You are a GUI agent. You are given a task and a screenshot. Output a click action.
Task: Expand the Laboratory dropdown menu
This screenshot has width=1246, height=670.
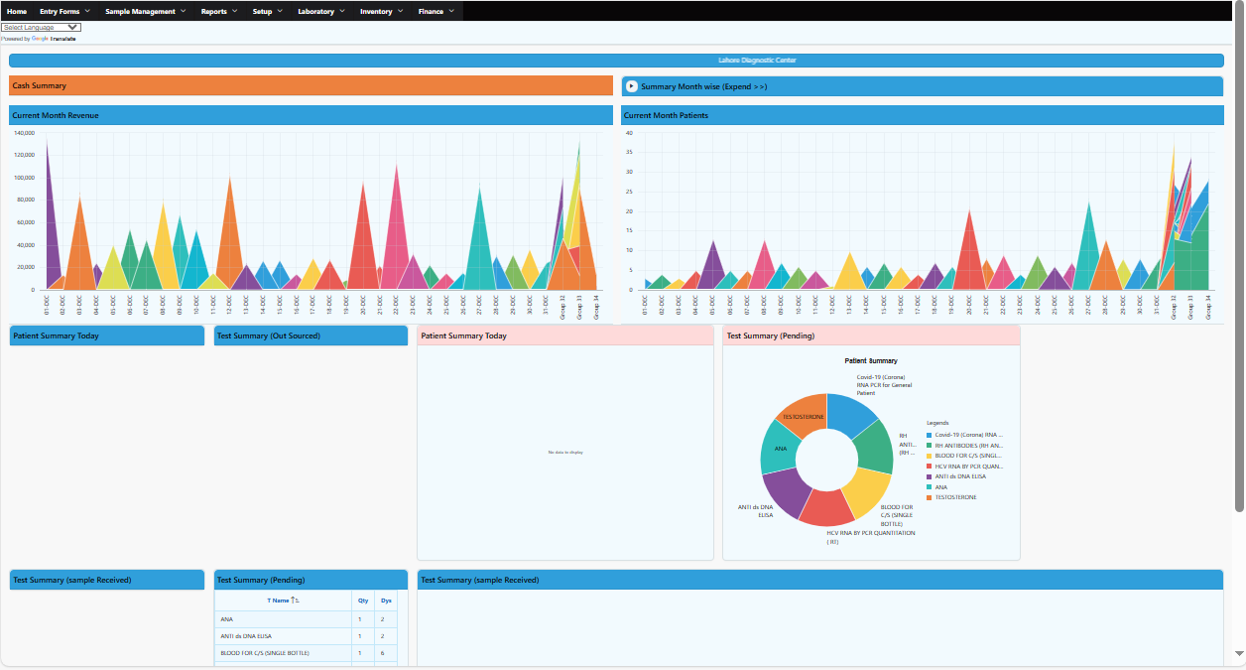pos(321,11)
